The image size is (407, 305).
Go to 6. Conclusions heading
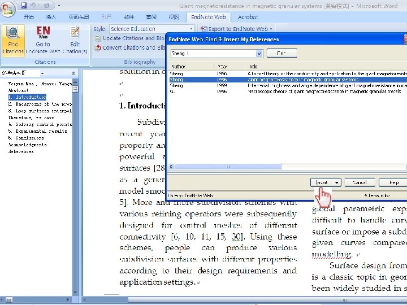point(25,138)
